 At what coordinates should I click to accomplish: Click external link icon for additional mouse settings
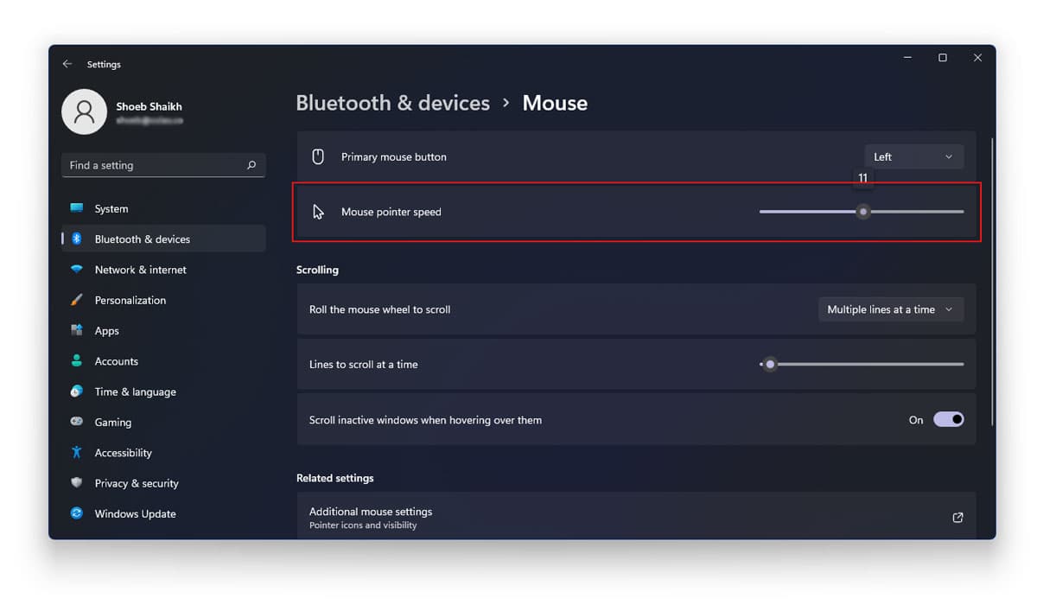[x=957, y=518]
